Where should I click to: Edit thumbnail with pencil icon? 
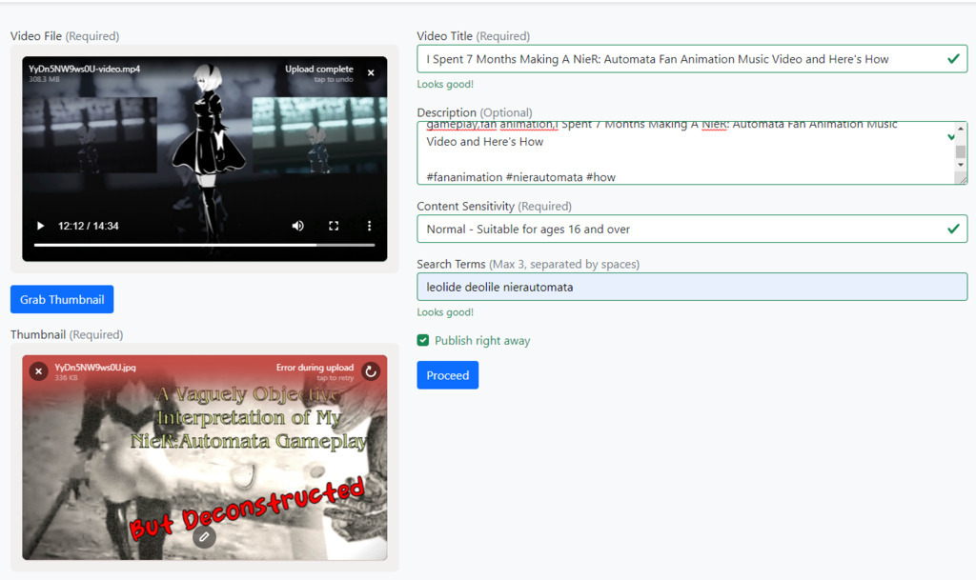pyautogui.click(x=204, y=537)
